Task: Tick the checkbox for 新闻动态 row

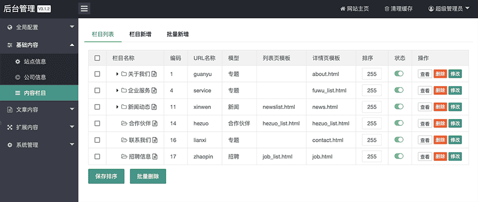Action: coord(97,107)
